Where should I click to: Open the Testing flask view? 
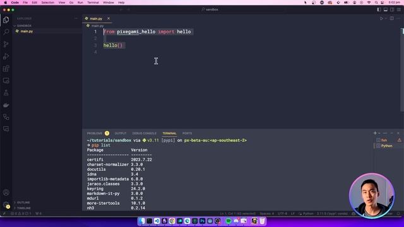click(x=6, y=93)
